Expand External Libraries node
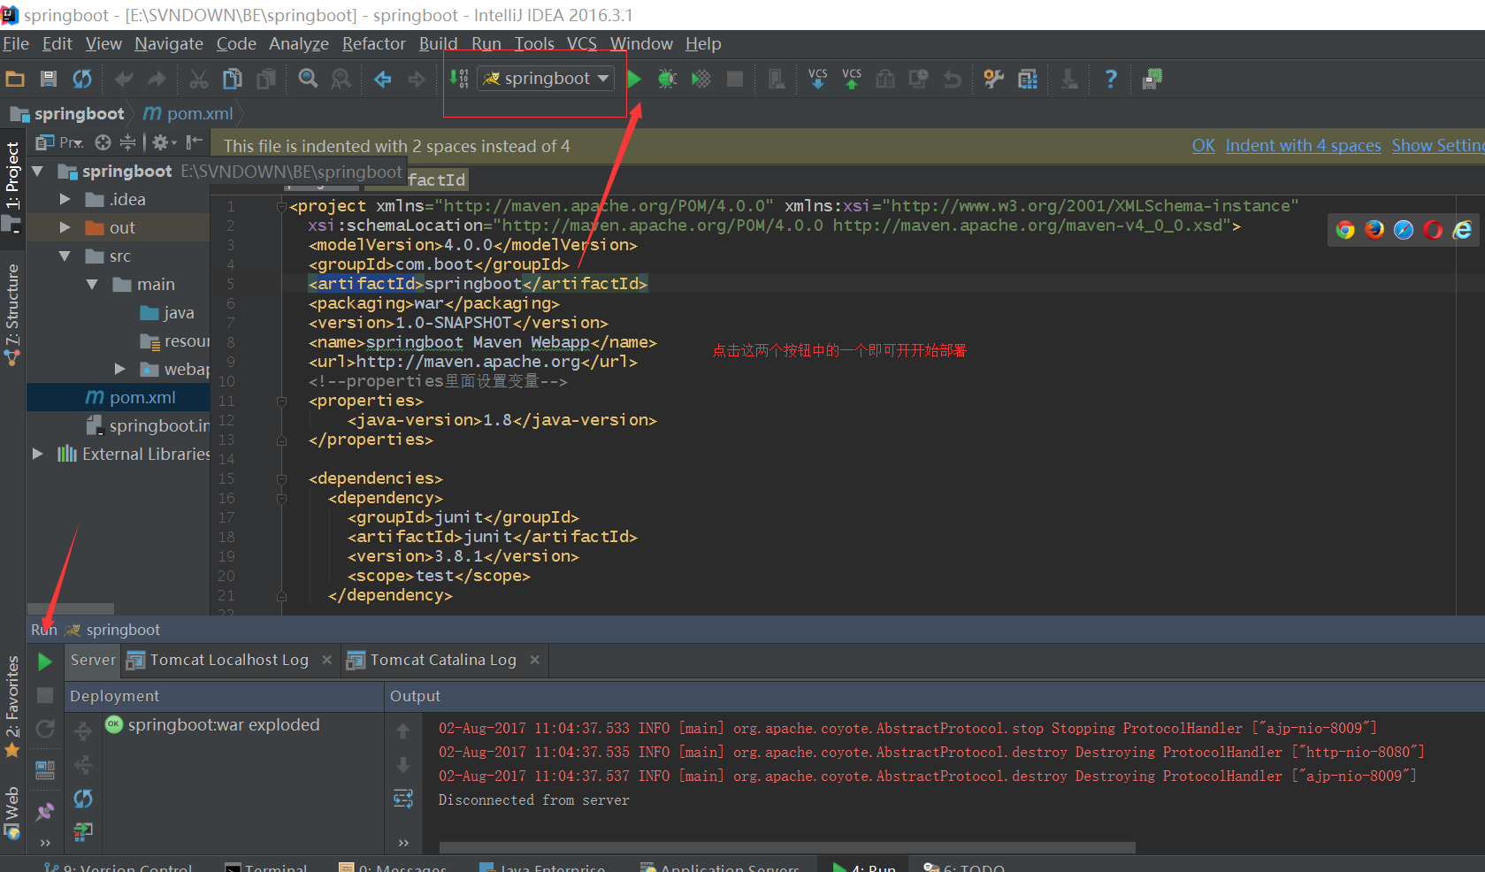 37,454
